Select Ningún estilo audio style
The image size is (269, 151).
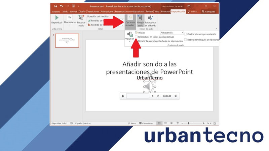(140, 21)
